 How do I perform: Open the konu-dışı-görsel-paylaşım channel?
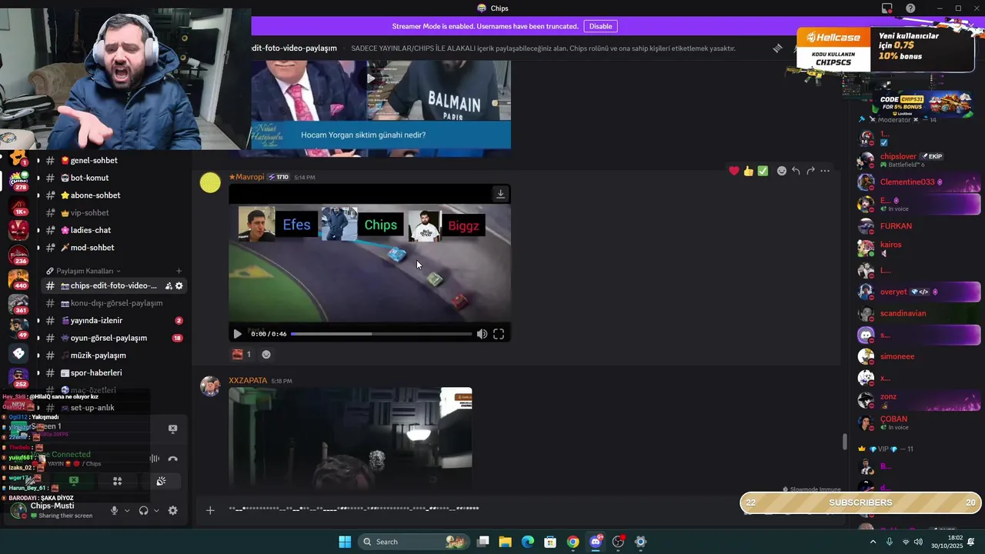[114, 303]
